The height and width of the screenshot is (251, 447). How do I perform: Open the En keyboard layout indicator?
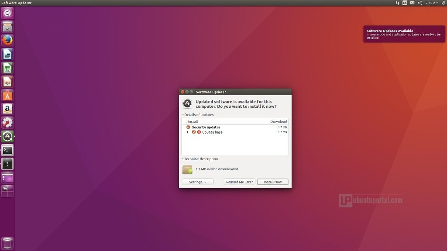405,3
